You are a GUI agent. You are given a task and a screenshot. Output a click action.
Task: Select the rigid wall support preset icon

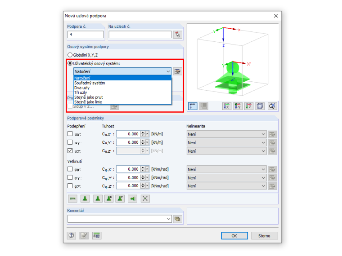(x=133, y=199)
